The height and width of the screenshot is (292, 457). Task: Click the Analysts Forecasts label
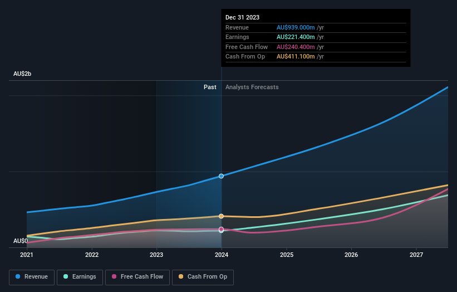[252, 87]
